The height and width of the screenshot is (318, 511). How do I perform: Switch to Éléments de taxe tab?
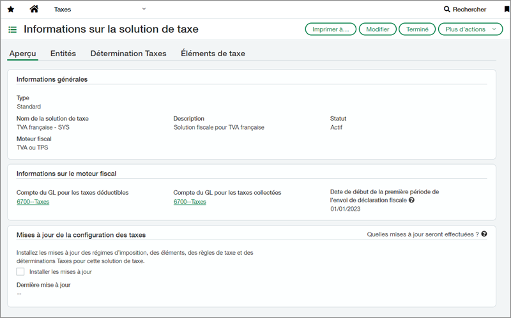pyautogui.click(x=213, y=54)
